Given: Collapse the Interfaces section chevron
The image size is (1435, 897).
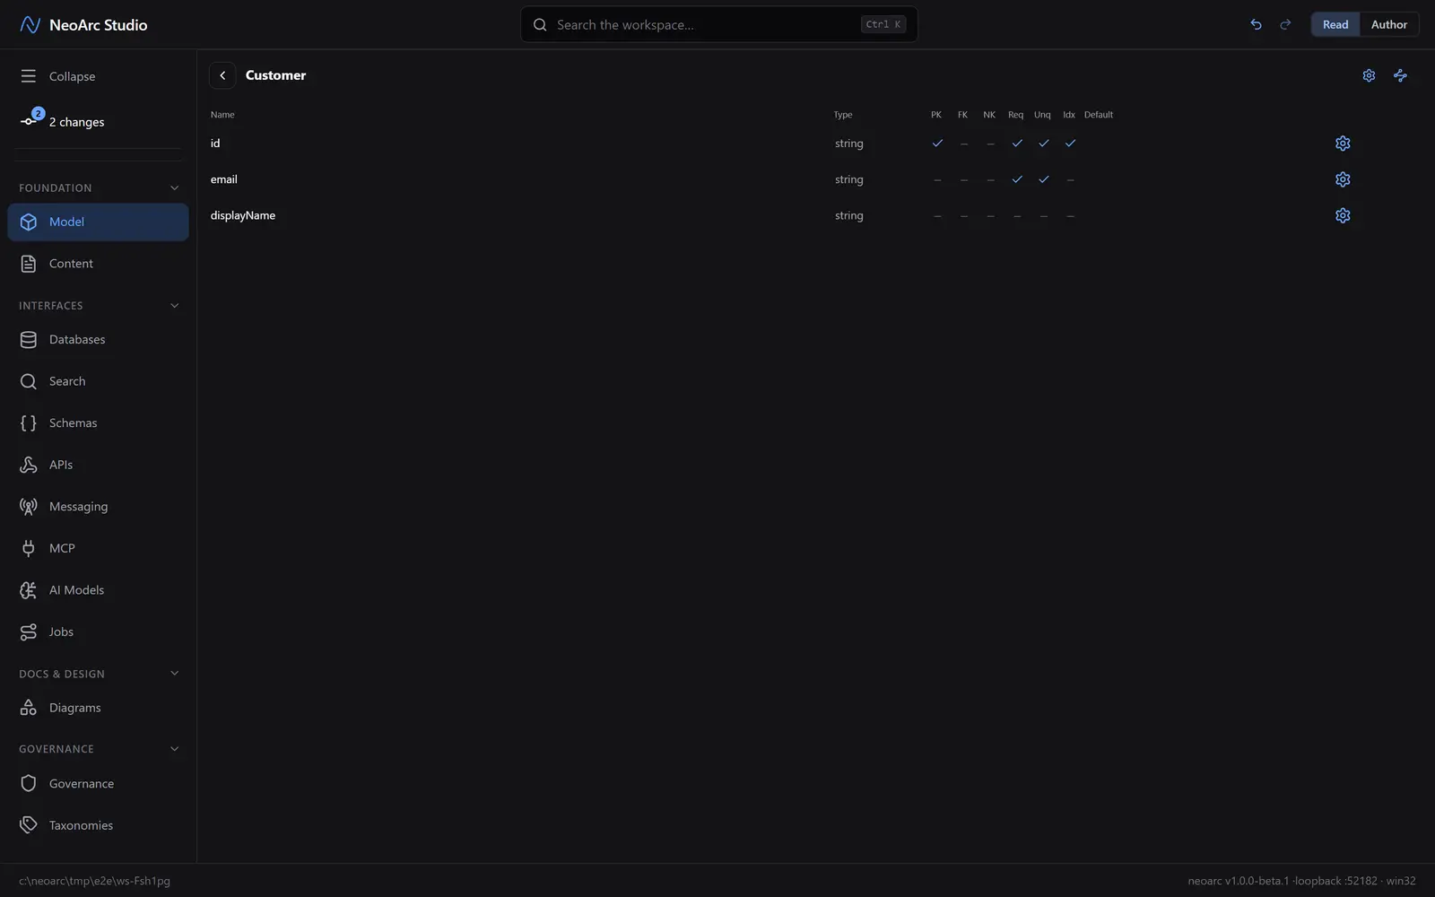Looking at the screenshot, I should click(x=174, y=306).
